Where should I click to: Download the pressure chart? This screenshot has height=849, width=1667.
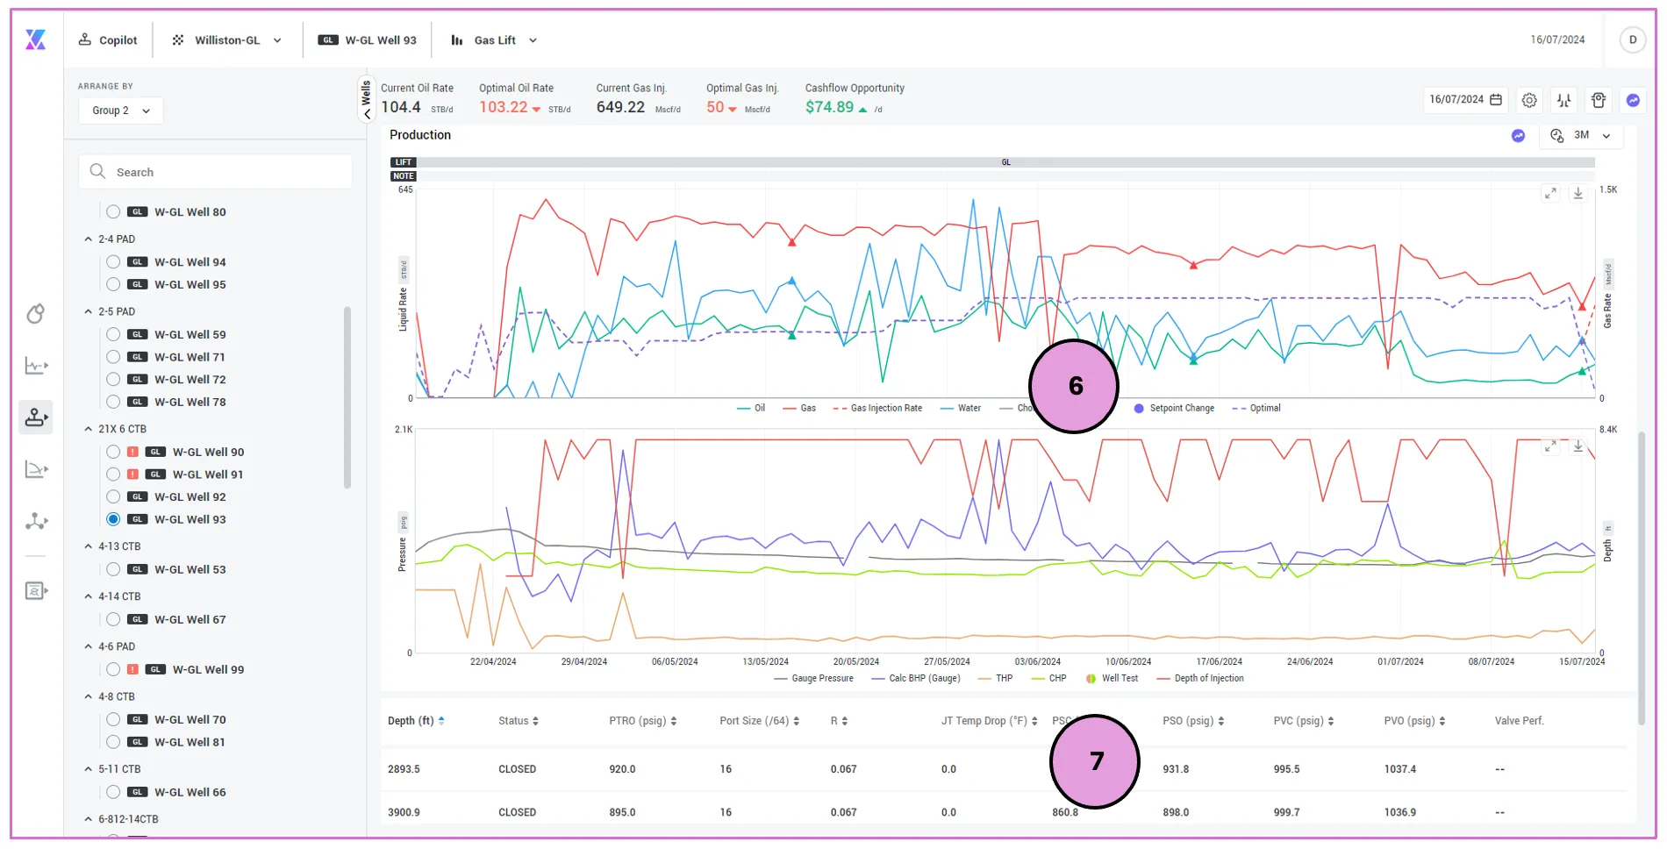[x=1578, y=446]
